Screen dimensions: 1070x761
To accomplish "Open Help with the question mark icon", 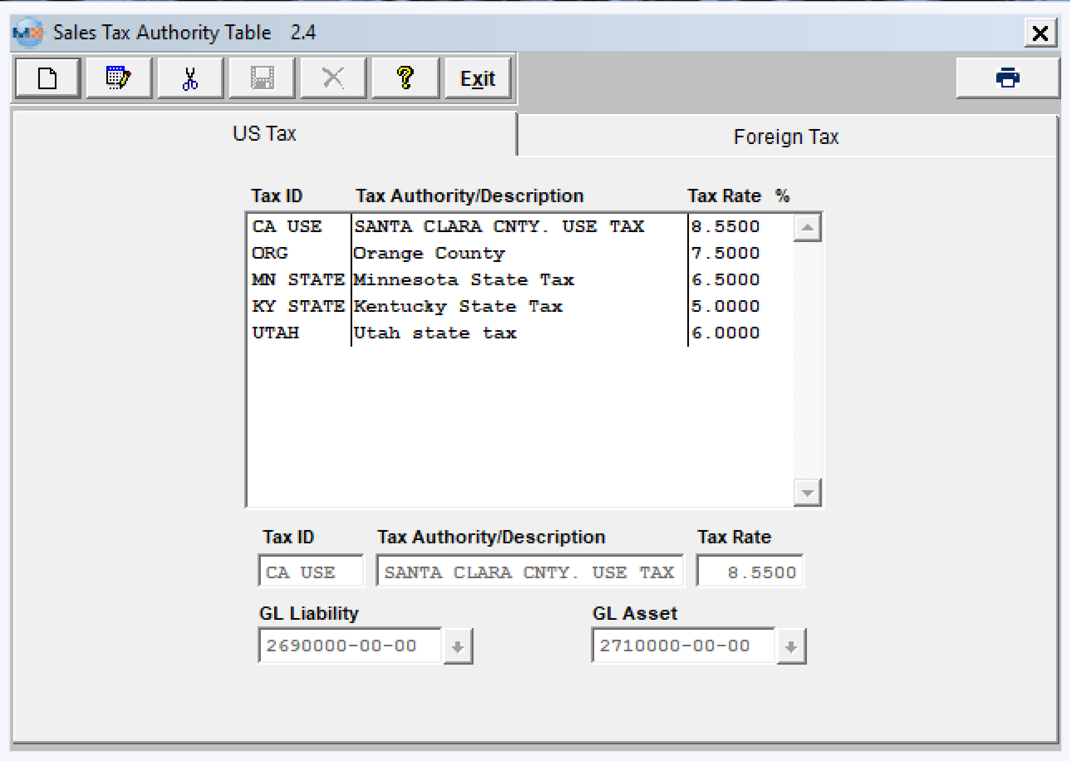I will pyautogui.click(x=405, y=78).
